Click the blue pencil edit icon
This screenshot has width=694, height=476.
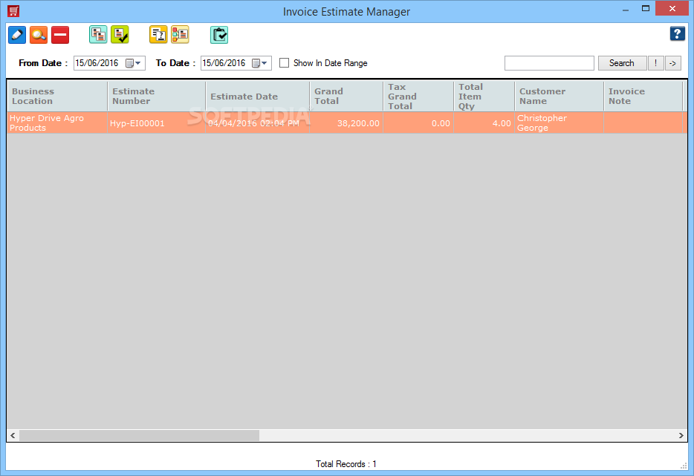[x=17, y=34]
